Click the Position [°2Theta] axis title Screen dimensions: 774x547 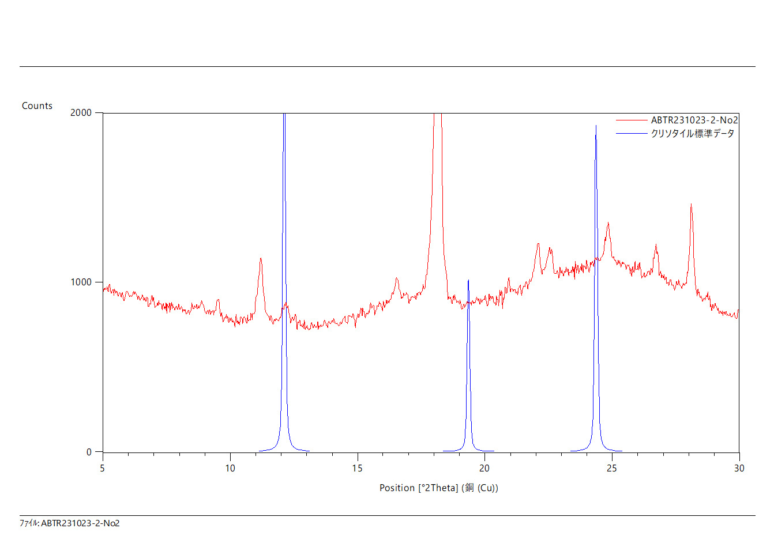(439, 488)
